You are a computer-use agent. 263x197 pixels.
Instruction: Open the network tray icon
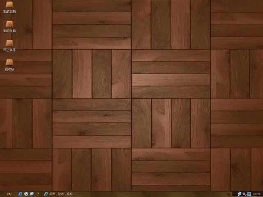point(240,194)
